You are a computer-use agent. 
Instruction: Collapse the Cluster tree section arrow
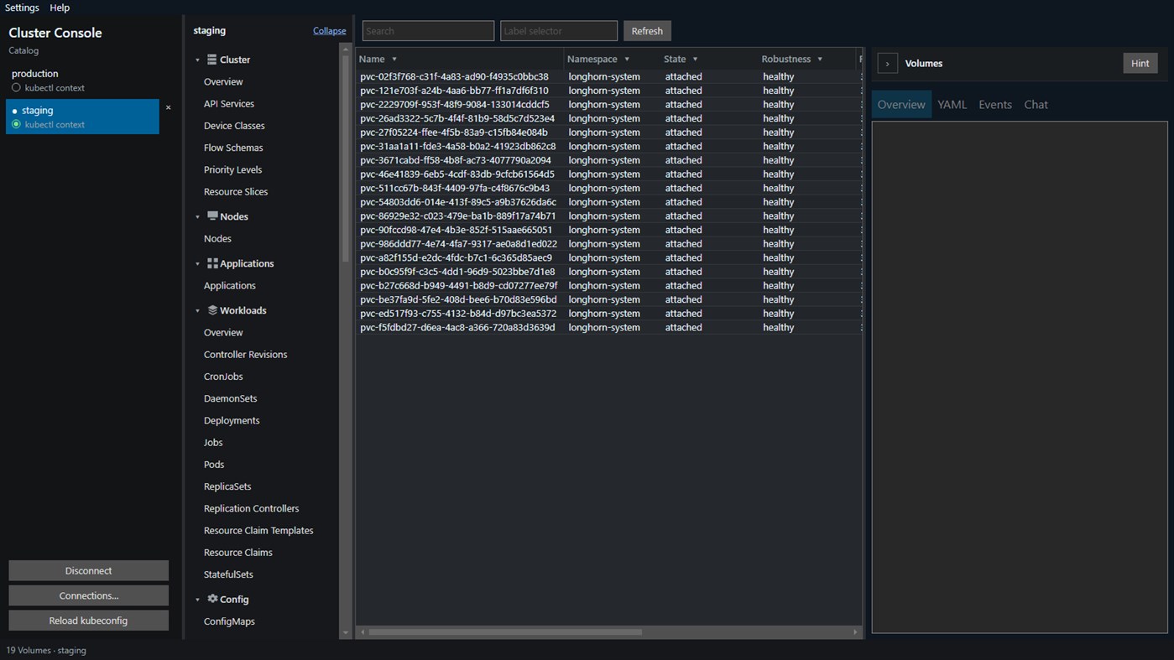coord(198,60)
